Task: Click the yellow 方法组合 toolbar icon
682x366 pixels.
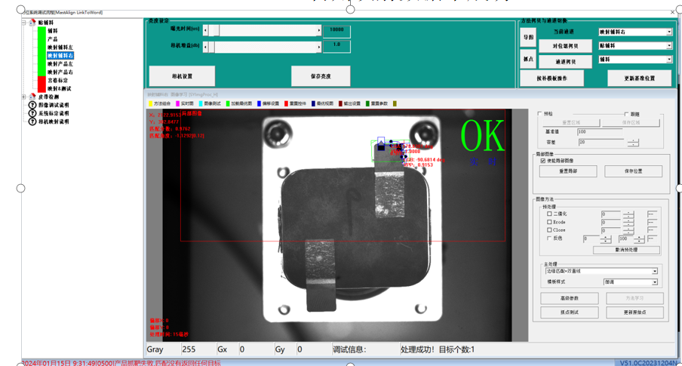Action: point(151,103)
